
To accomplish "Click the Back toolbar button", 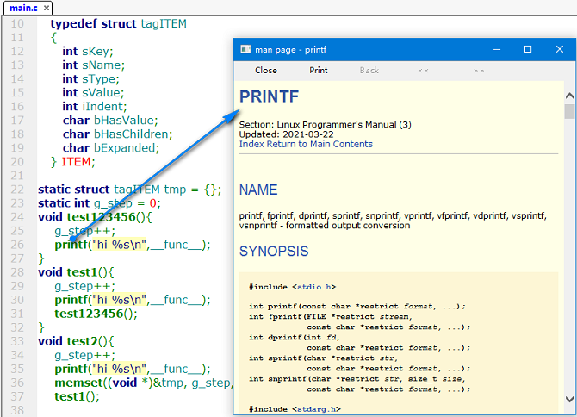I will pyautogui.click(x=369, y=71).
